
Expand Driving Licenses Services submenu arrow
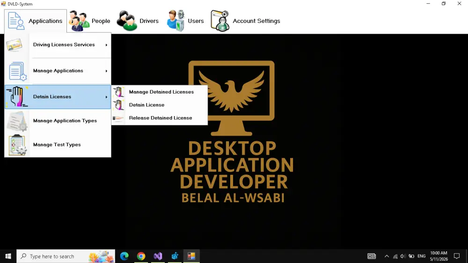point(106,45)
